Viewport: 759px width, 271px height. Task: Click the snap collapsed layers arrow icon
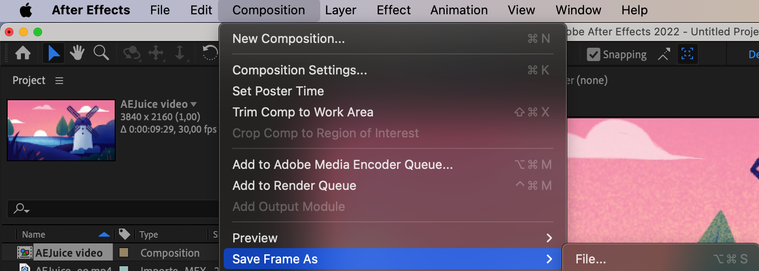coord(664,54)
